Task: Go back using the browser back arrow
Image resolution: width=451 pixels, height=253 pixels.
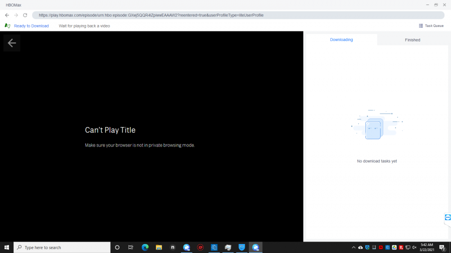Action: (x=7, y=15)
